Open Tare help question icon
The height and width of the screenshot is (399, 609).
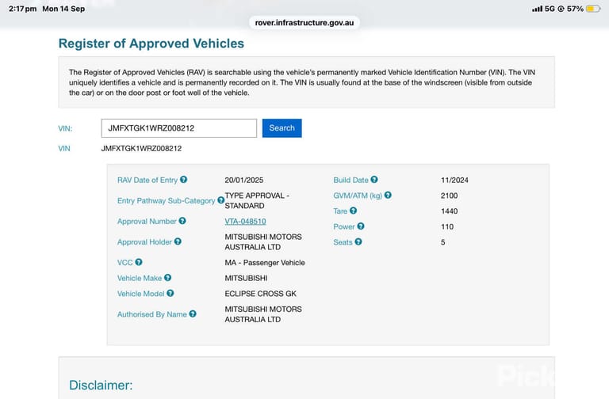coord(353,211)
